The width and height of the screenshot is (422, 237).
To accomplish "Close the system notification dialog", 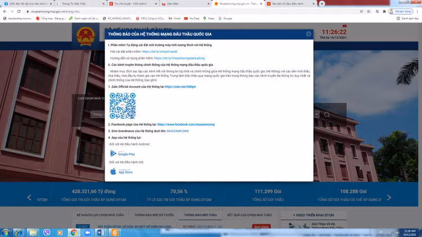I will click(308, 34).
